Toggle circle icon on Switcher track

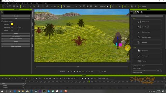click(23, 88)
